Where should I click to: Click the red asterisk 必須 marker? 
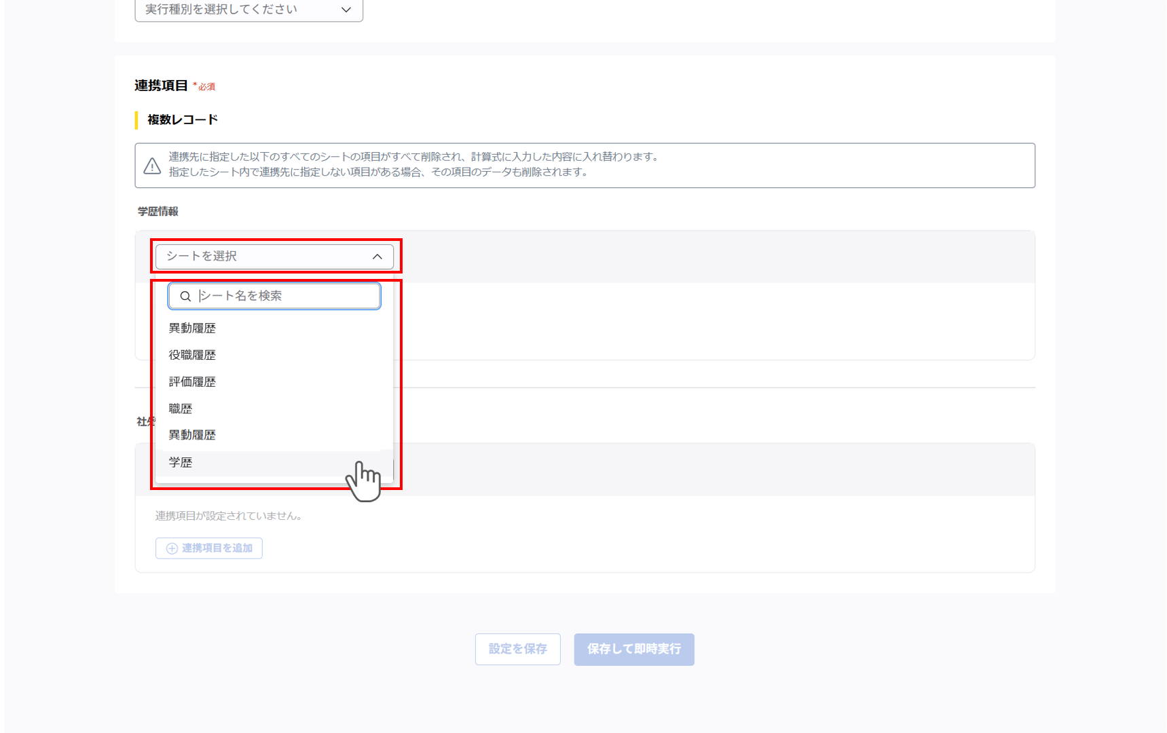click(x=204, y=86)
